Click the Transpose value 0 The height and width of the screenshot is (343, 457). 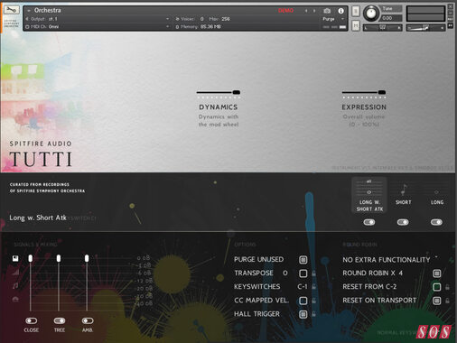(x=285, y=273)
